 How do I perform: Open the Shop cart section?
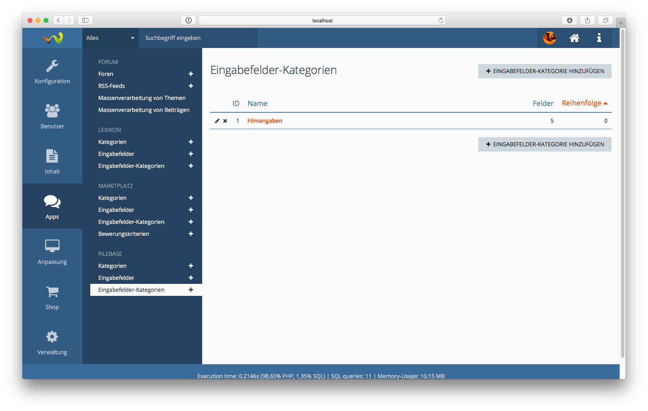click(52, 297)
